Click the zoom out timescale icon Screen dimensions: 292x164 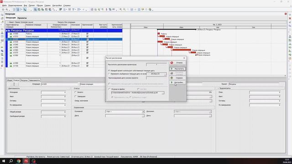click(x=125, y=10)
